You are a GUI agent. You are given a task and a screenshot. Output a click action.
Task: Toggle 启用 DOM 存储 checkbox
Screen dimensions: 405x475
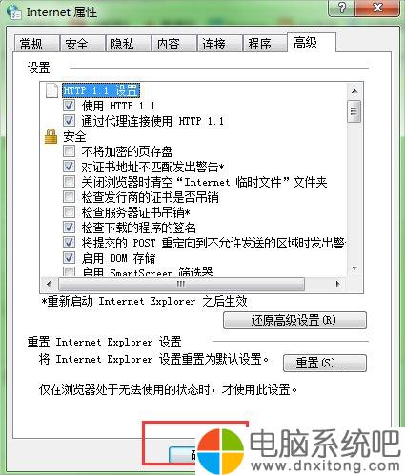(69, 258)
